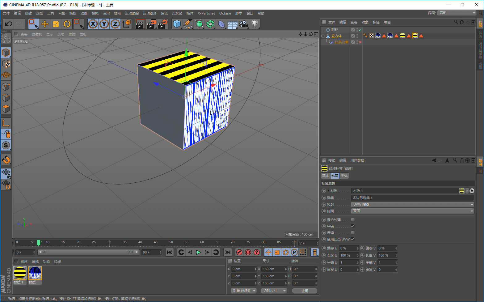Click the deformer bend icon
The height and width of the screenshot is (302, 484).
221,24
